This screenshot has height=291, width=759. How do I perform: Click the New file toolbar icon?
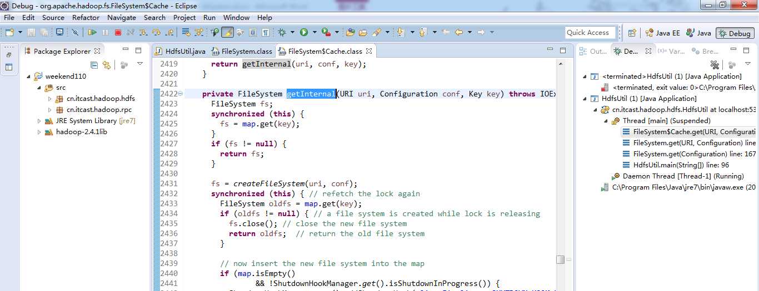[x=9, y=33]
